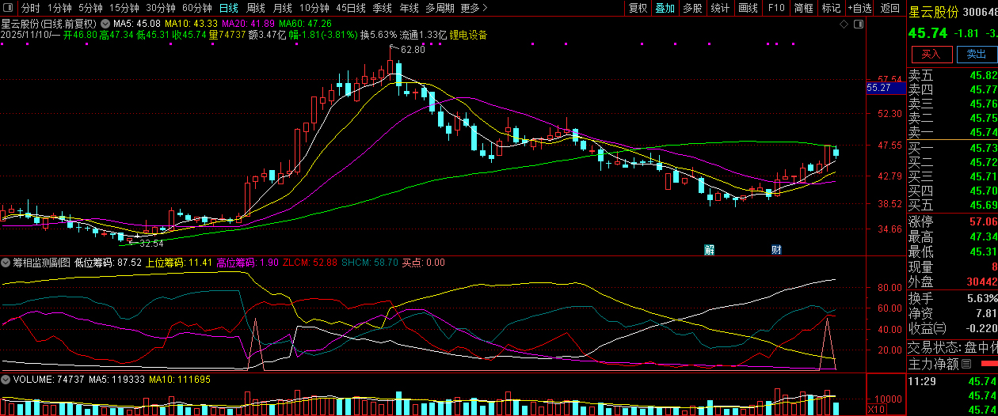Open the 标记 marking tool
The width and height of the screenshot is (998, 416).
[831, 8]
